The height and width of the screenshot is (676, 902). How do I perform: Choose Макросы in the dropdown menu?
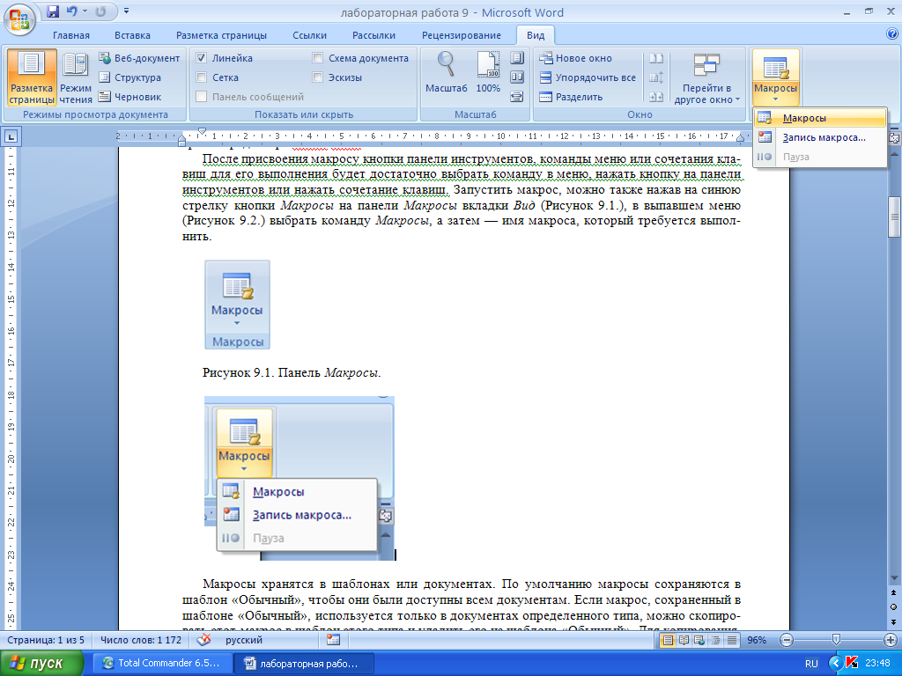click(820, 119)
